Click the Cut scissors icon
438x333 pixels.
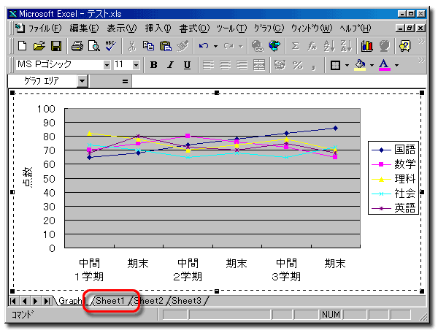pos(132,46)
